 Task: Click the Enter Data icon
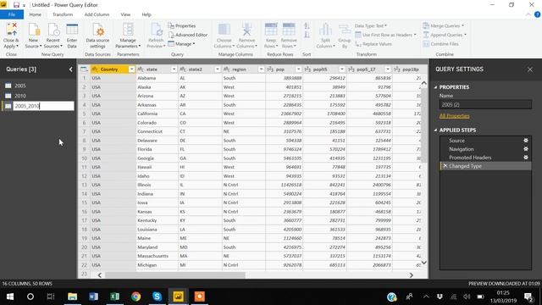click(72, 30)
